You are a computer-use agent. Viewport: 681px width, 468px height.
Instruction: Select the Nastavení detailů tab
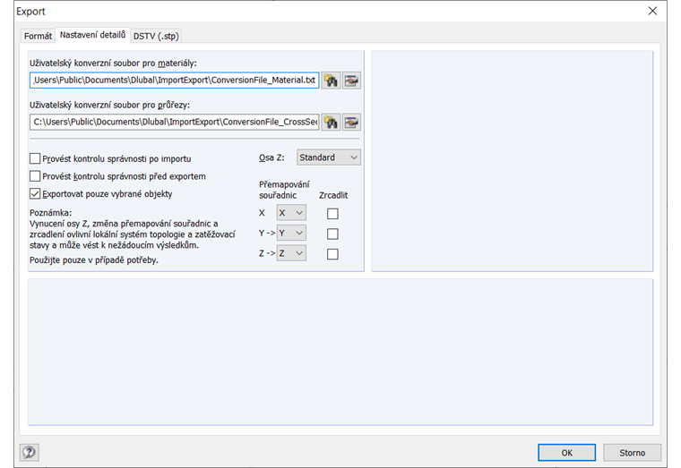tap(92, 35)
